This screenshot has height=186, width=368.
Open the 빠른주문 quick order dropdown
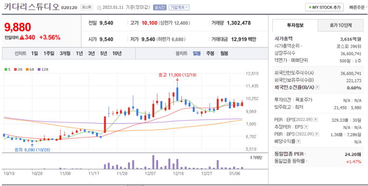click(x=358, y=7)
